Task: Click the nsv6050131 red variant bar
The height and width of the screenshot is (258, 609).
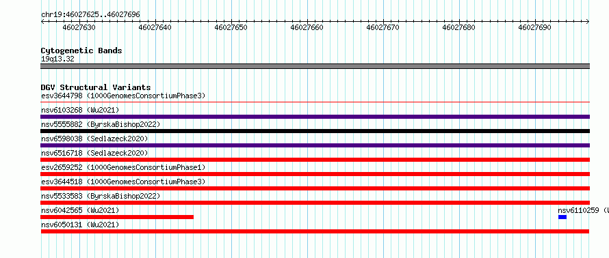Action: pos(315,231)
